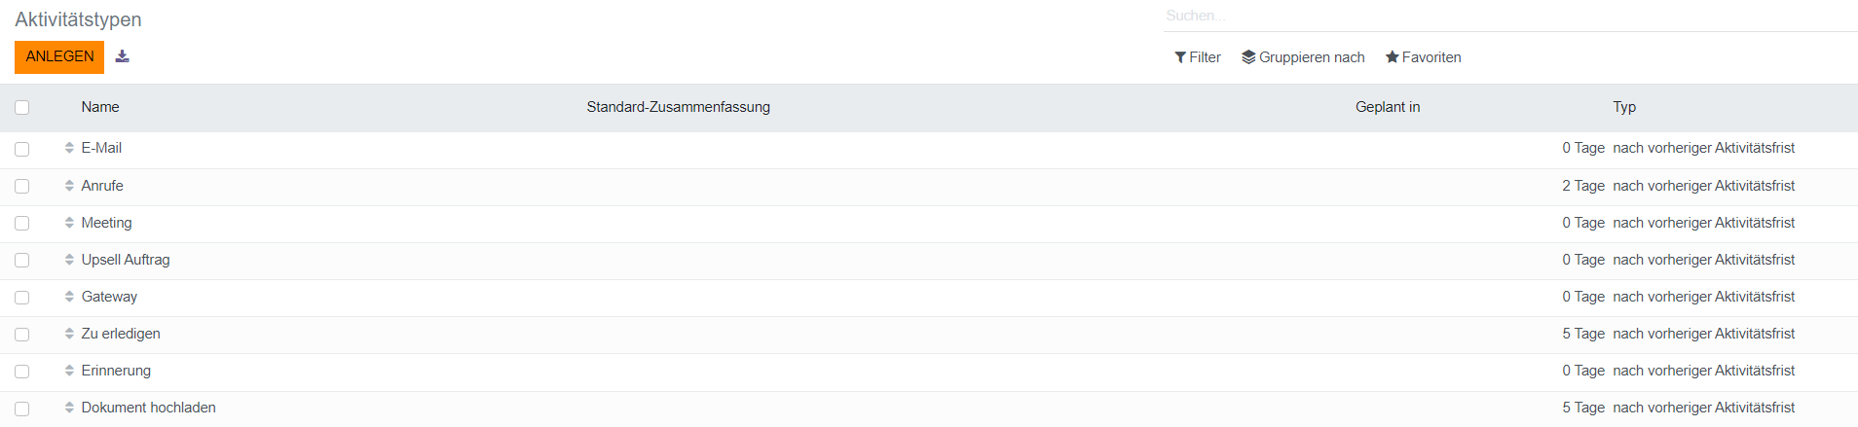
Task: Click the download export icon
Action: point(122,56)
